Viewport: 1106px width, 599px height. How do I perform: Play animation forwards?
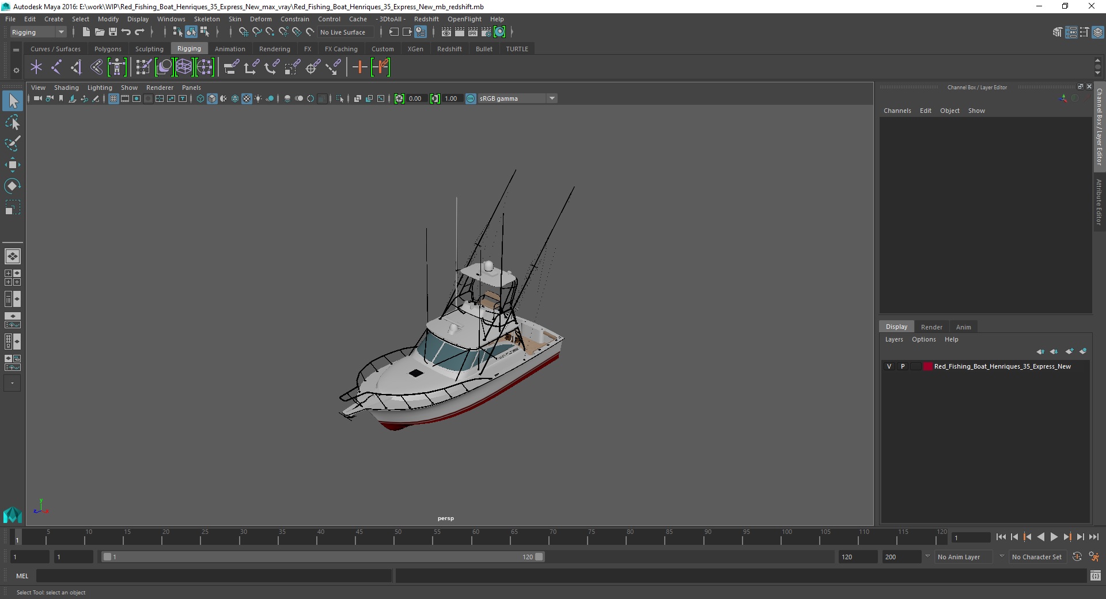(1054, 537)
